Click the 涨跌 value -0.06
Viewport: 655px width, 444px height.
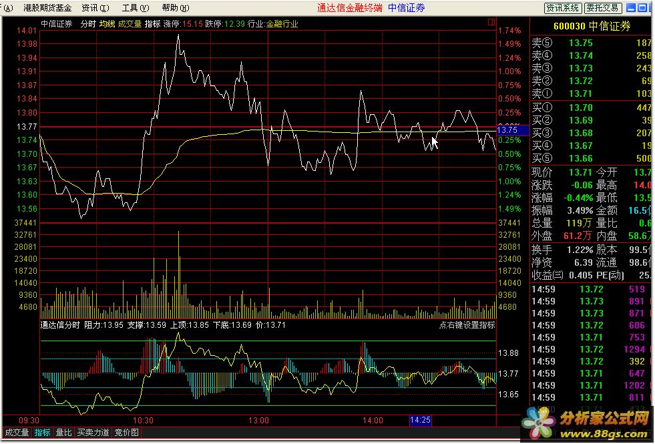581,185
